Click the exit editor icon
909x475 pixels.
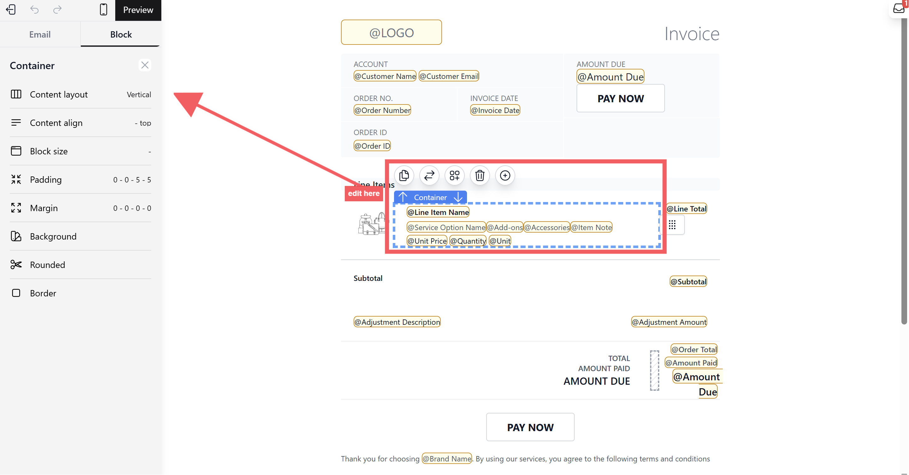11,9
